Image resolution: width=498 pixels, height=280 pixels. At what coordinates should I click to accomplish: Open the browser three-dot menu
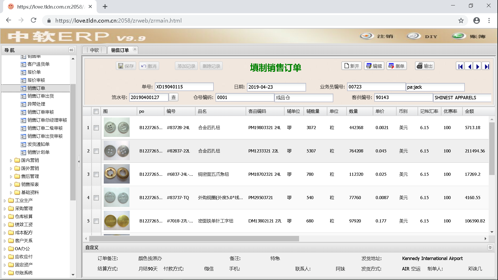point(489,20)
